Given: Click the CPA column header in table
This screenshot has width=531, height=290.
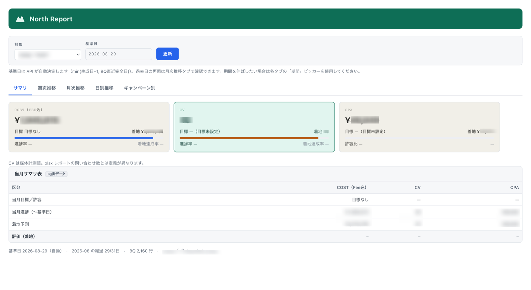Looking at the screenshot, I should click(514, 188).
